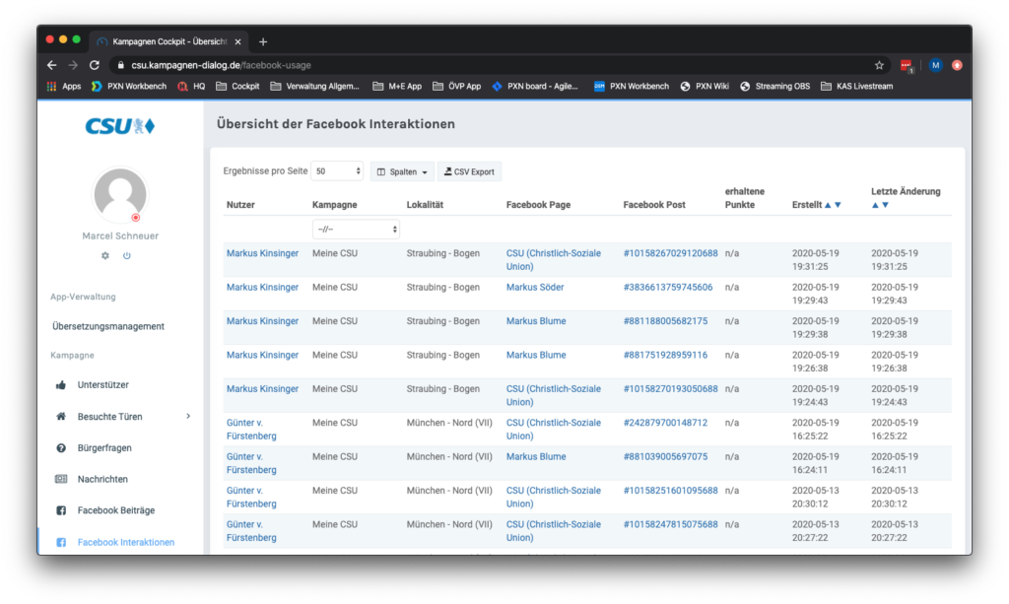
Task: Open the red extension icon with badge
Action: tap(907, 66)
